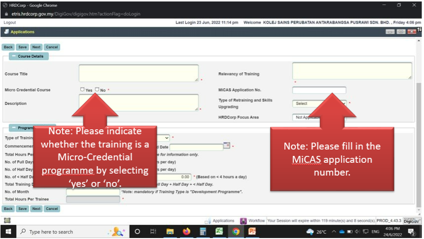Open Type of Retraining and Skills dropdown

(319, 103)
